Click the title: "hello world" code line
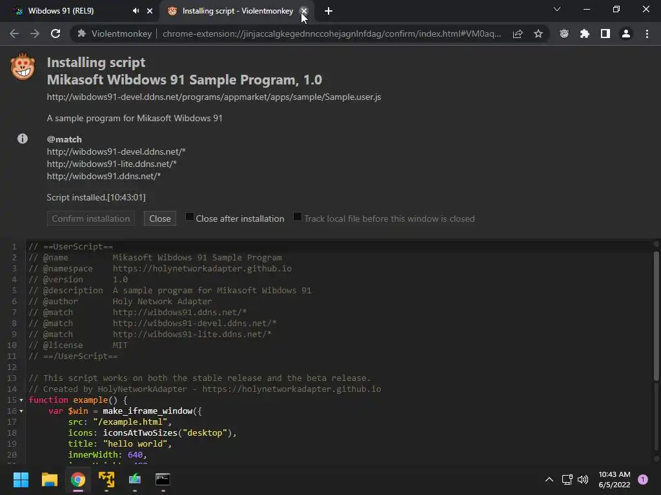The width and height of the screenshot is (661, 495). (120, 443)
